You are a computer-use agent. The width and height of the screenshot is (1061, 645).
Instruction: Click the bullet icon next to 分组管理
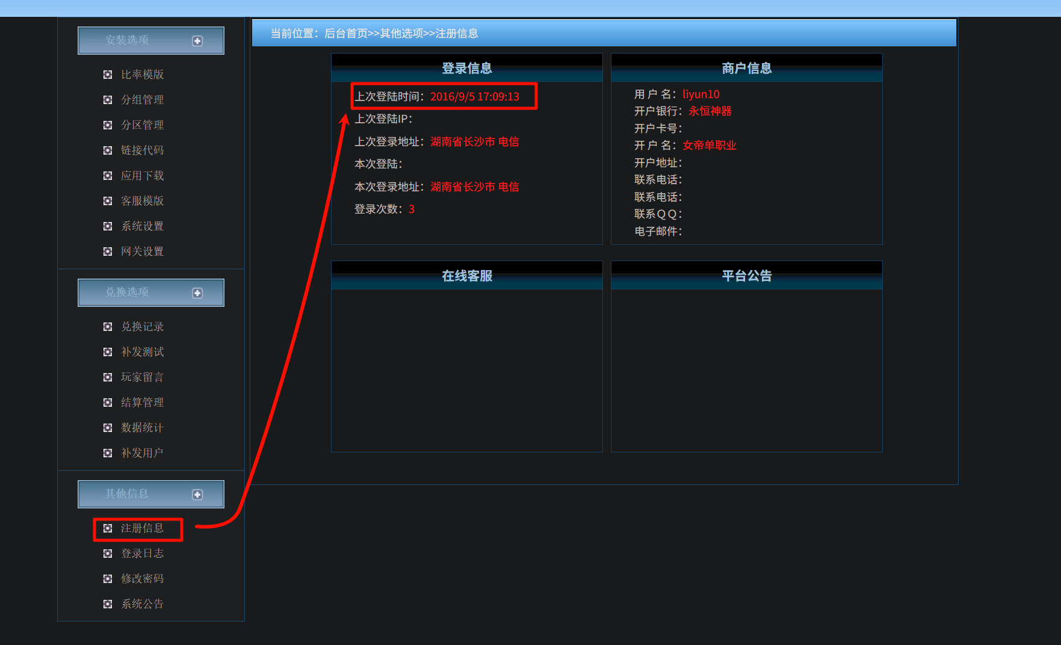(108, 100)
